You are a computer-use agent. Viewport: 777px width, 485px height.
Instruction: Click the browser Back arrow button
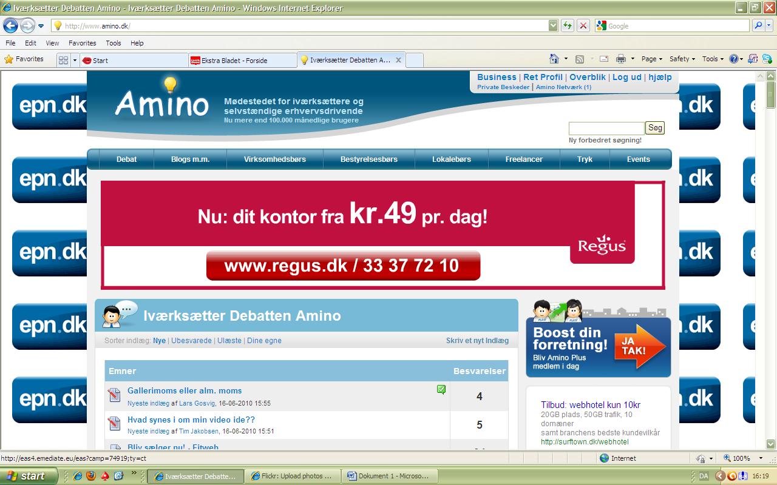tap(10, 25)
